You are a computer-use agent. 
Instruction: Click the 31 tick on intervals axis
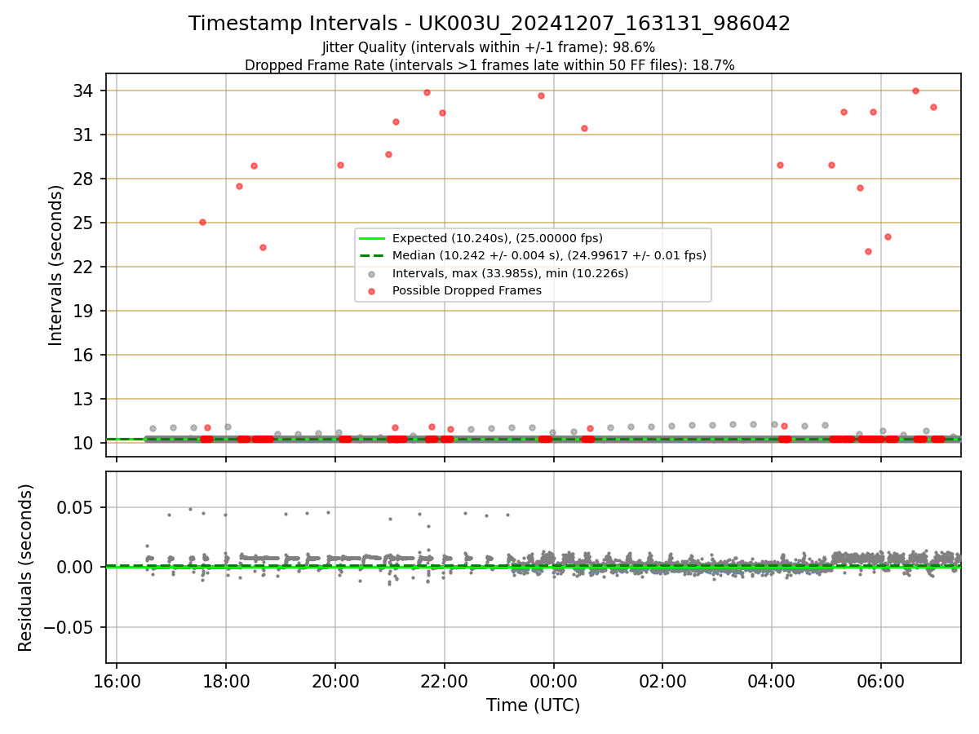click(85, 135)
